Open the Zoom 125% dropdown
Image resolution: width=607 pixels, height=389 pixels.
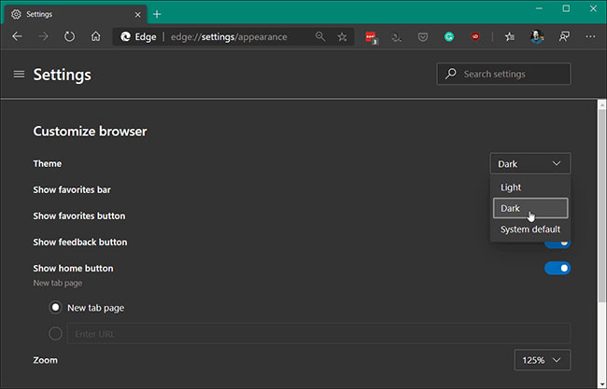pos(542,360)
